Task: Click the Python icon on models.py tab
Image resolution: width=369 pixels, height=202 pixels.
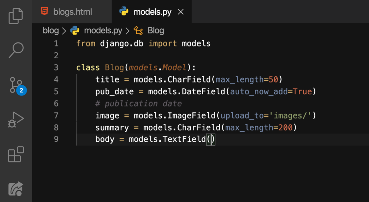Action: 124,11
